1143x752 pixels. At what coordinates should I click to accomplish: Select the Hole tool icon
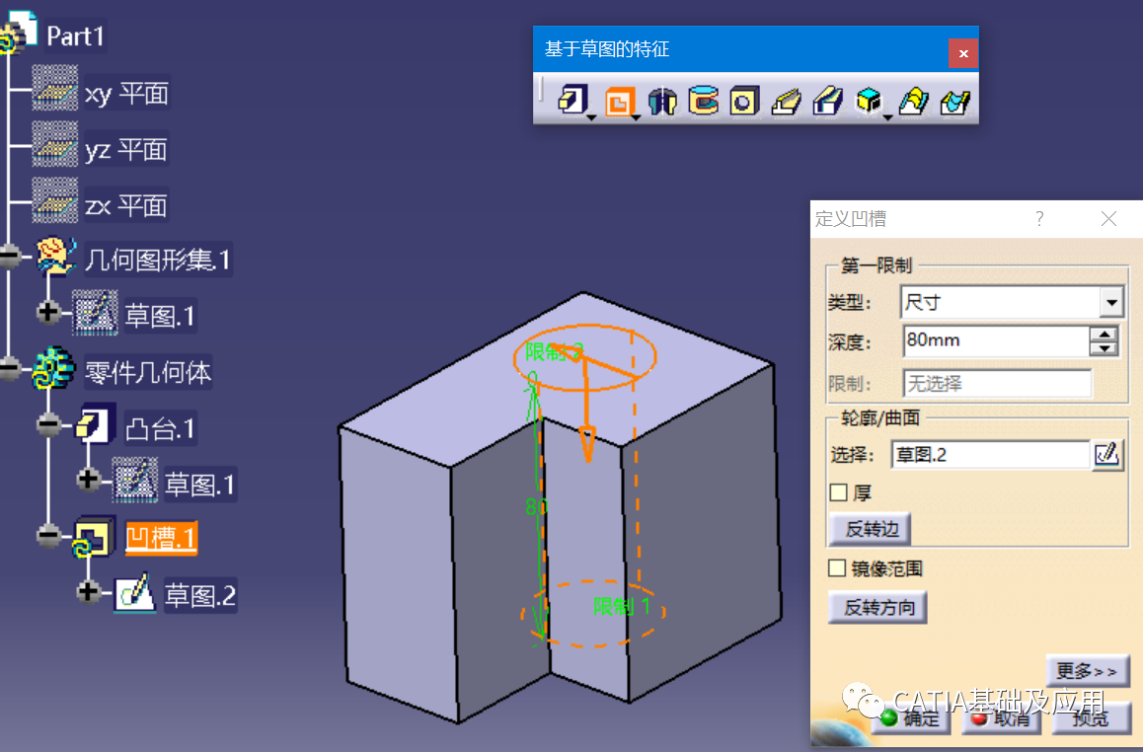(743, 102)
